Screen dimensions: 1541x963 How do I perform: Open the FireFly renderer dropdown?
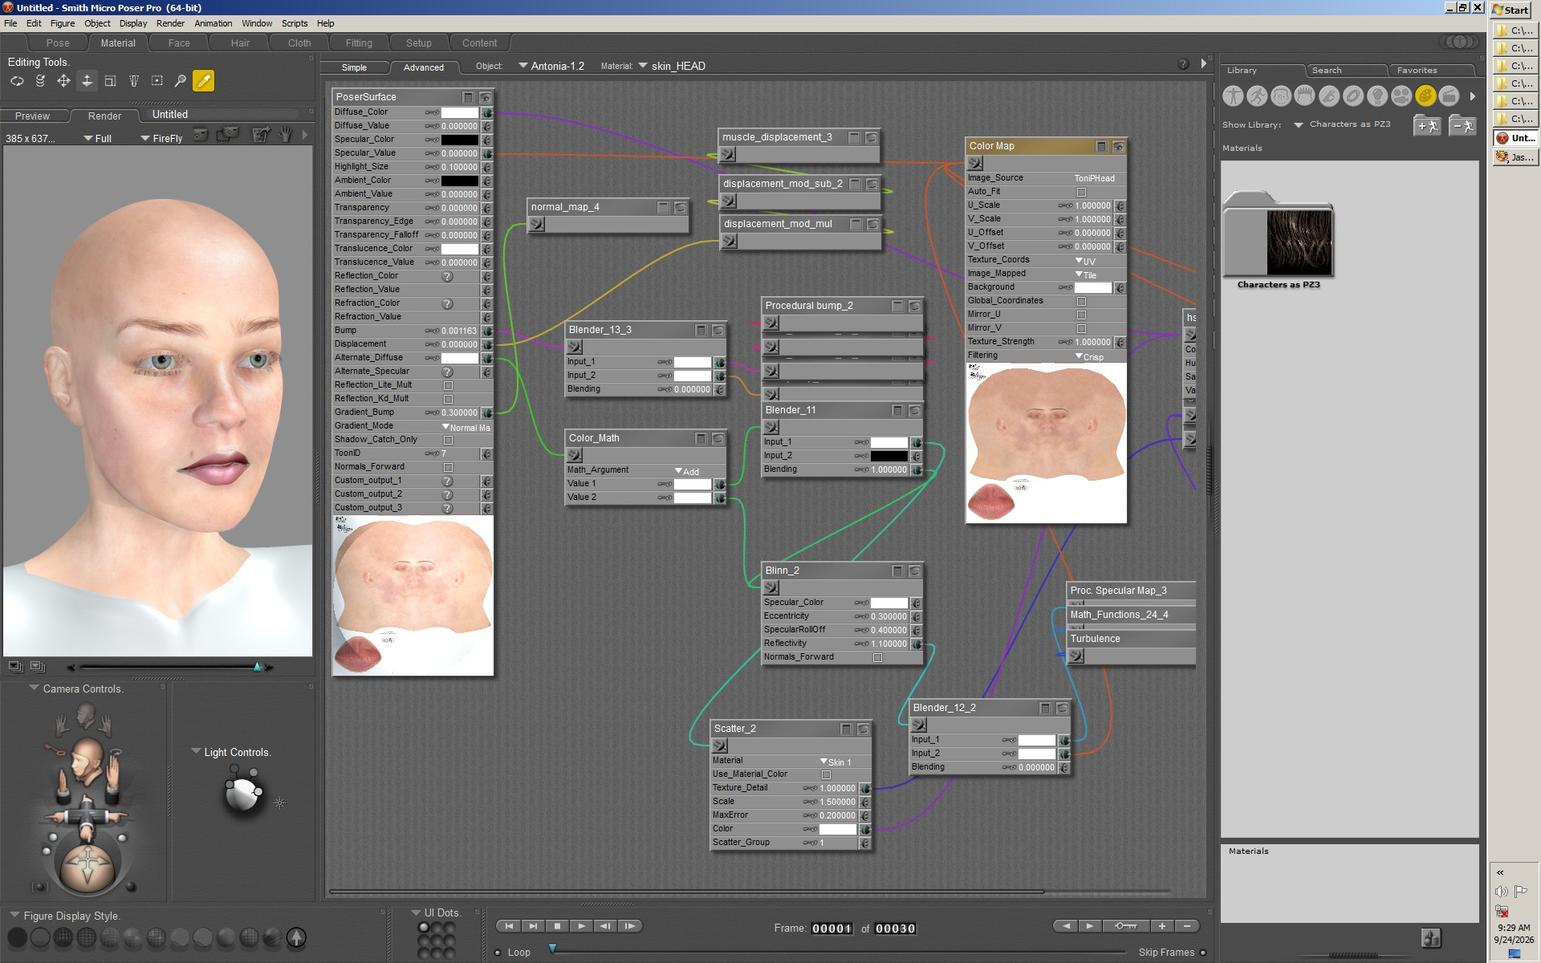pos(161,138)
